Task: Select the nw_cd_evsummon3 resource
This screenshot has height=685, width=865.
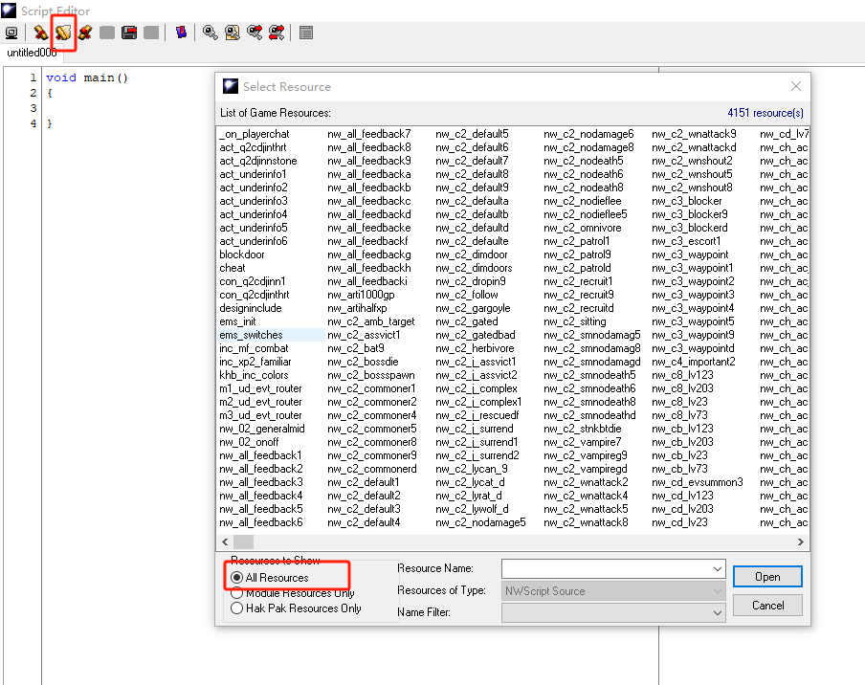Action: coord(698,482)
